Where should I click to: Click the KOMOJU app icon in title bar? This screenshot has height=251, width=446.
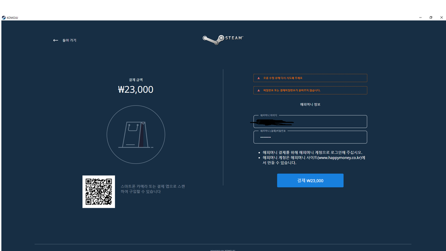(3, 18)
